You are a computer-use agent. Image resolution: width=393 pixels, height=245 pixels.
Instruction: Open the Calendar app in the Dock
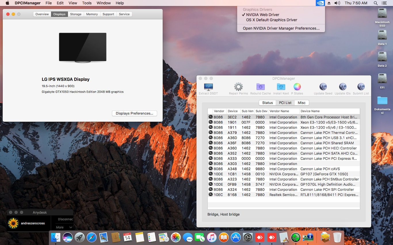tap(127, 237)
